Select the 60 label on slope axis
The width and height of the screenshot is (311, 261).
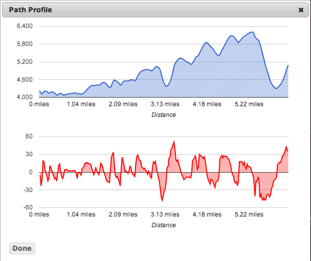[29, 136]
